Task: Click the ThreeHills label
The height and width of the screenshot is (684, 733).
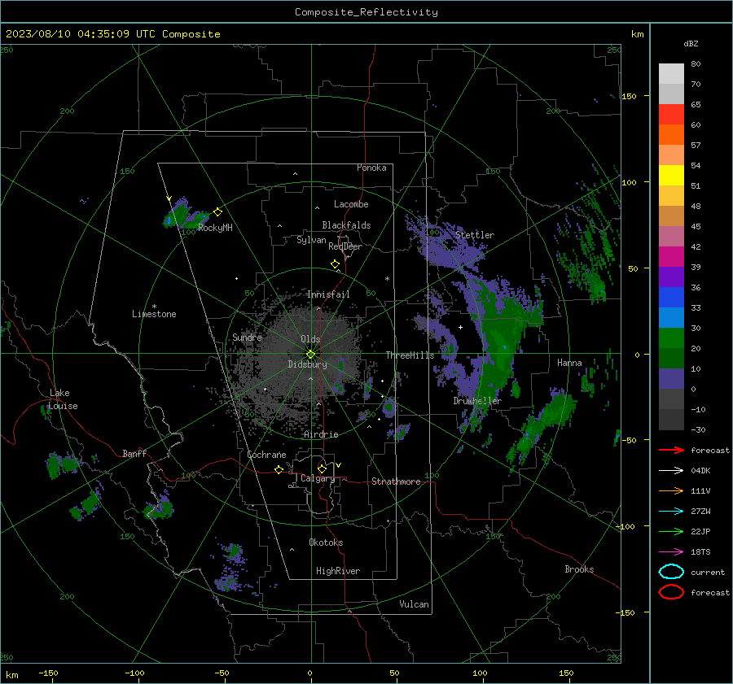Action: pos(410,355)
